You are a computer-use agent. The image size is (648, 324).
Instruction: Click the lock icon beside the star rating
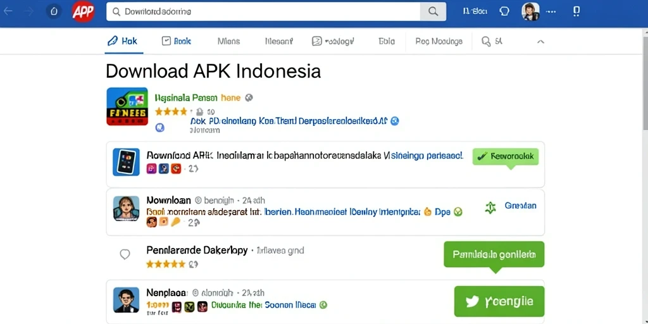coord(199,111)
